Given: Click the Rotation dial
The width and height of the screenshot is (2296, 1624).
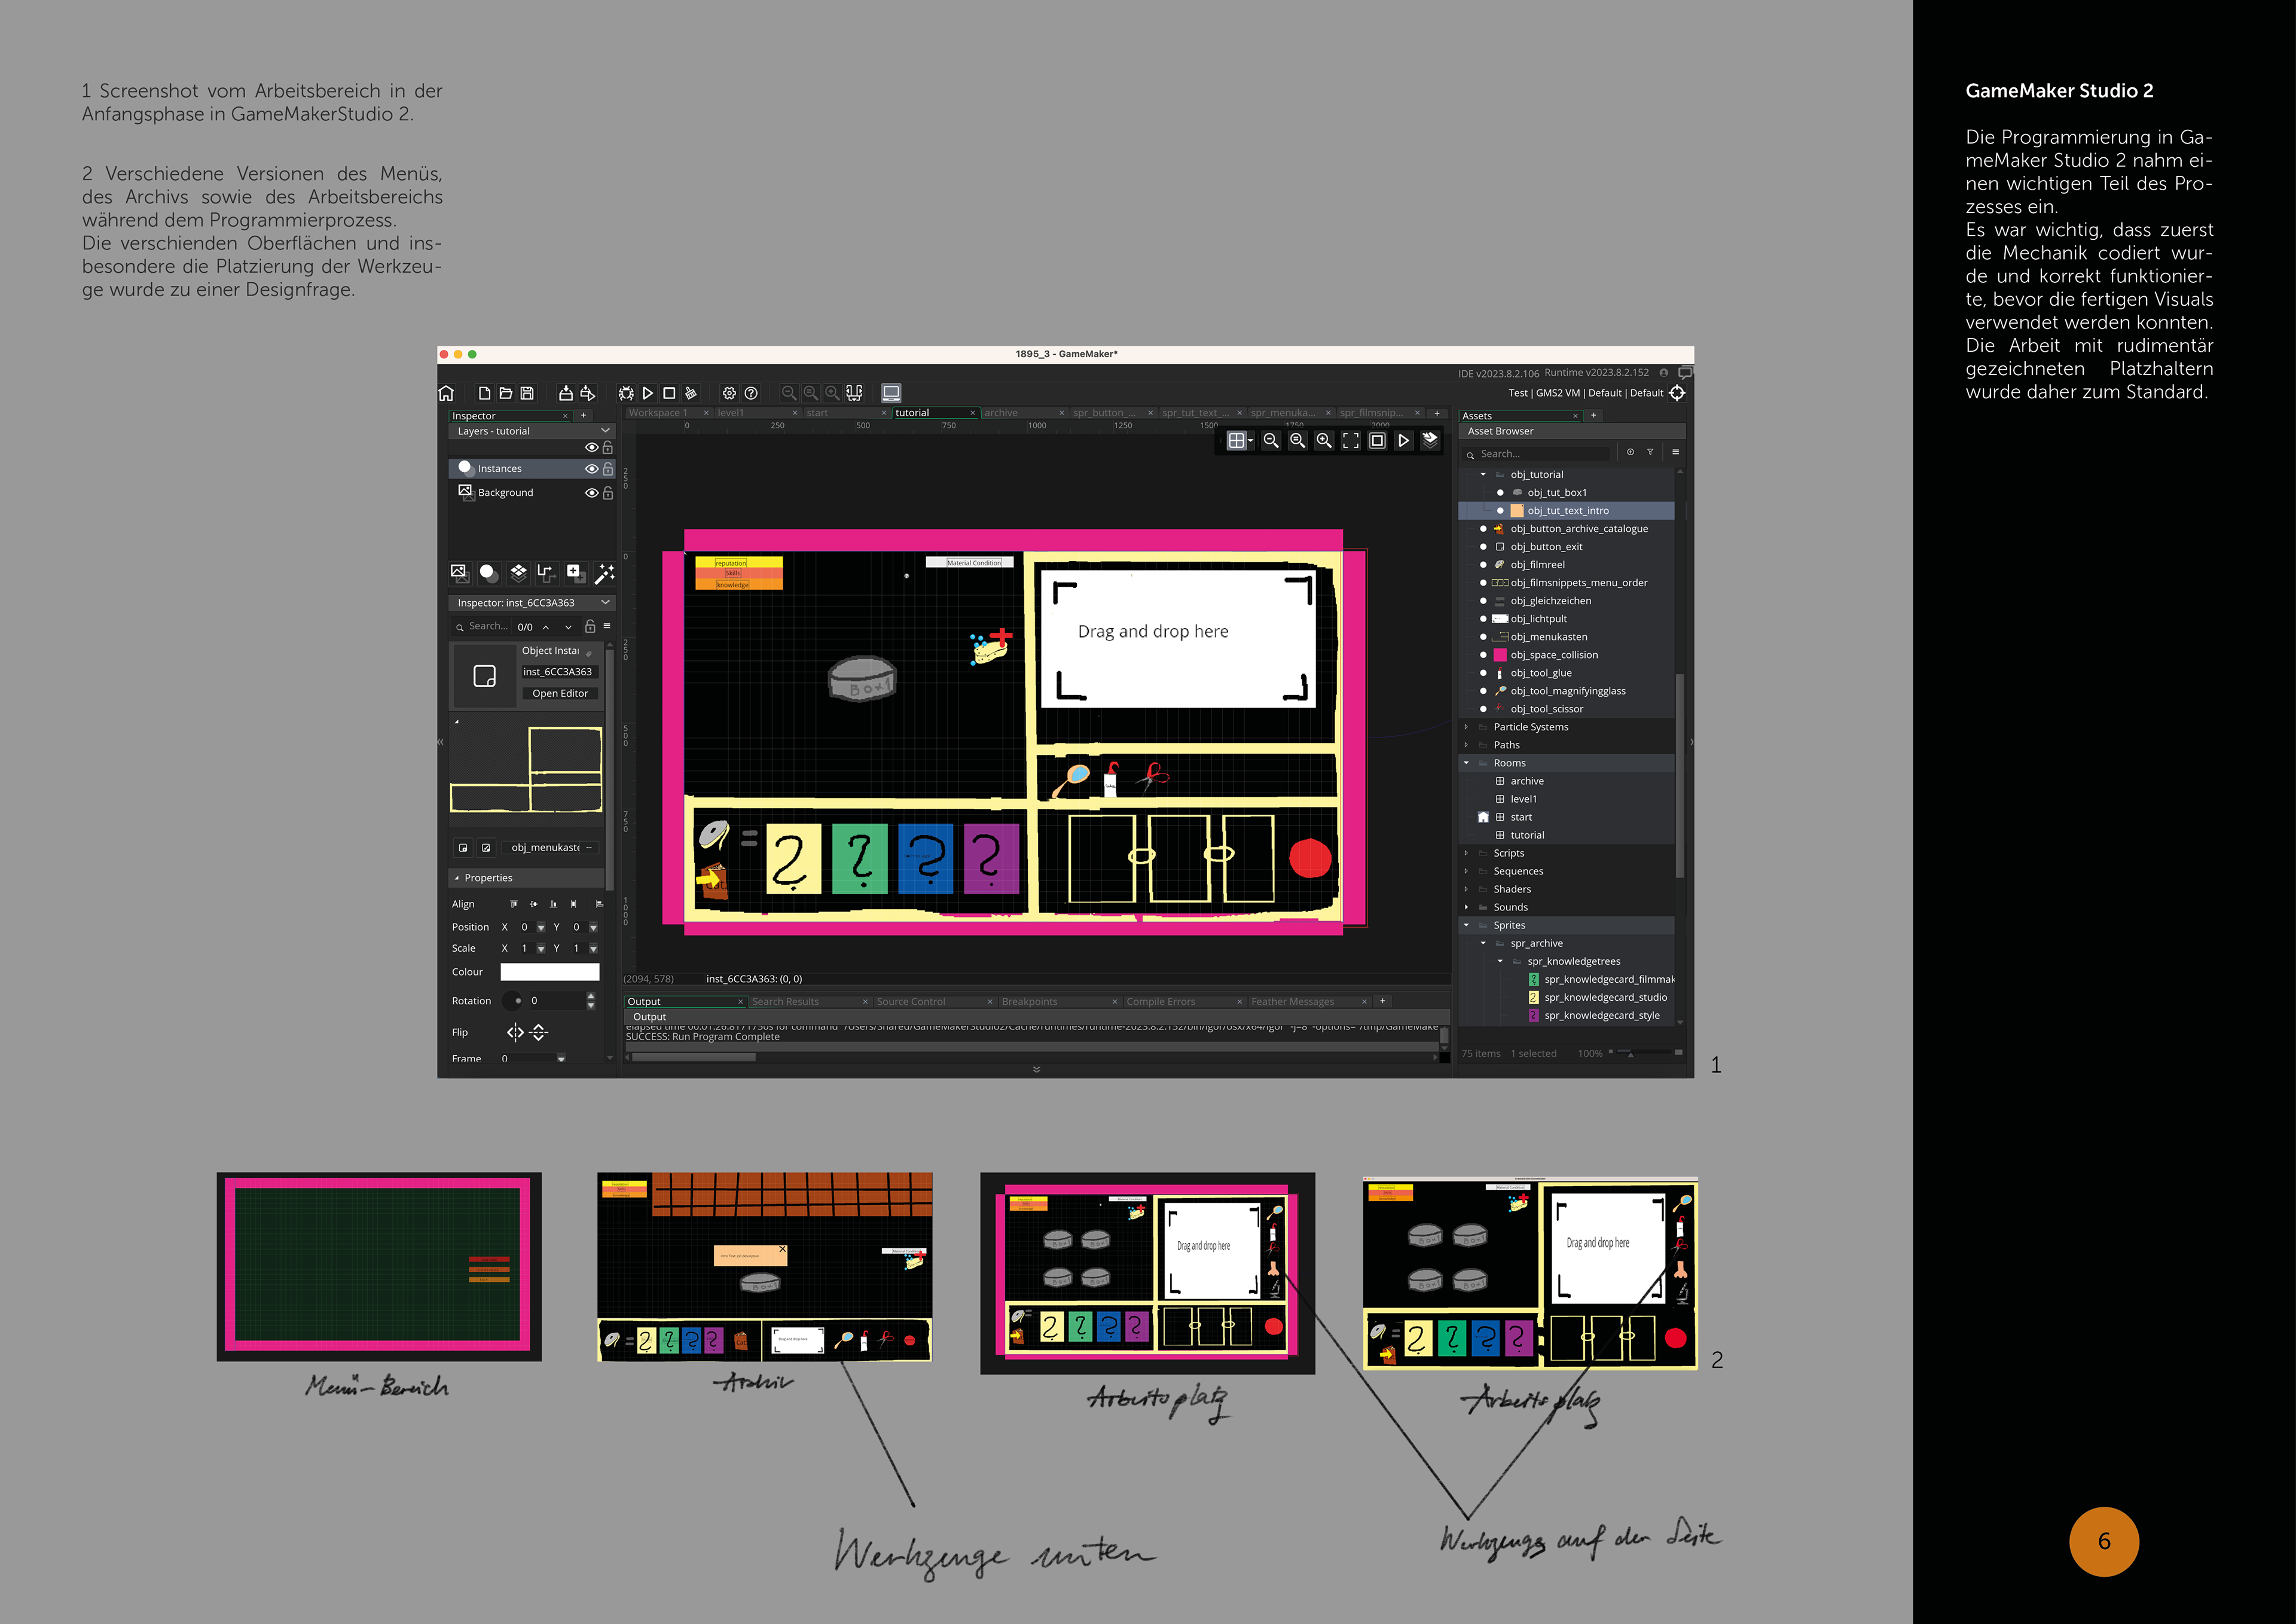Looking at the screenshot, I should click(513, 1001).
